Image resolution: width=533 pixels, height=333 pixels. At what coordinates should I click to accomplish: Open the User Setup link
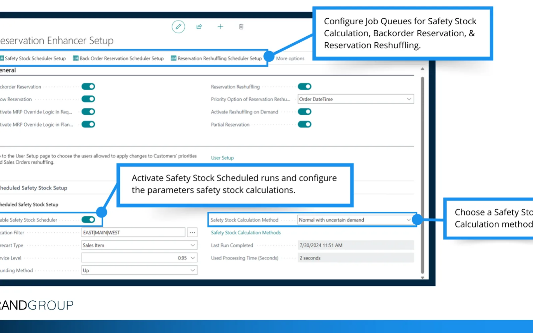222,158
